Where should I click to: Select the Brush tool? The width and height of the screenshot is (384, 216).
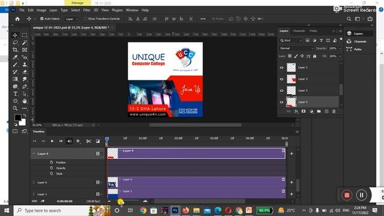[x=15, y=64]
